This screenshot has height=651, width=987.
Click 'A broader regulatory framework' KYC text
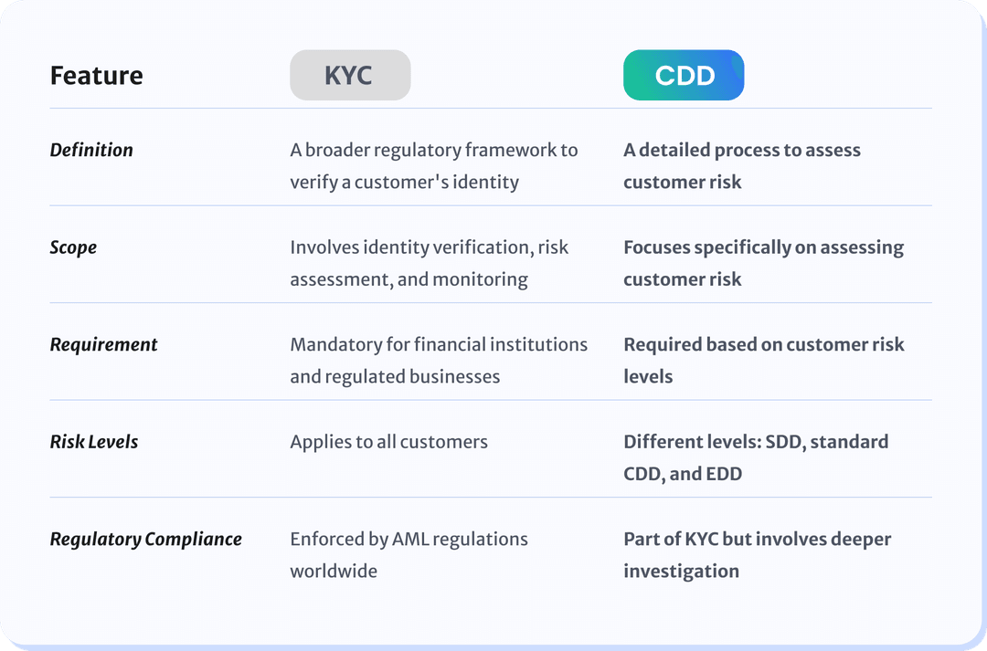(434, 166)
